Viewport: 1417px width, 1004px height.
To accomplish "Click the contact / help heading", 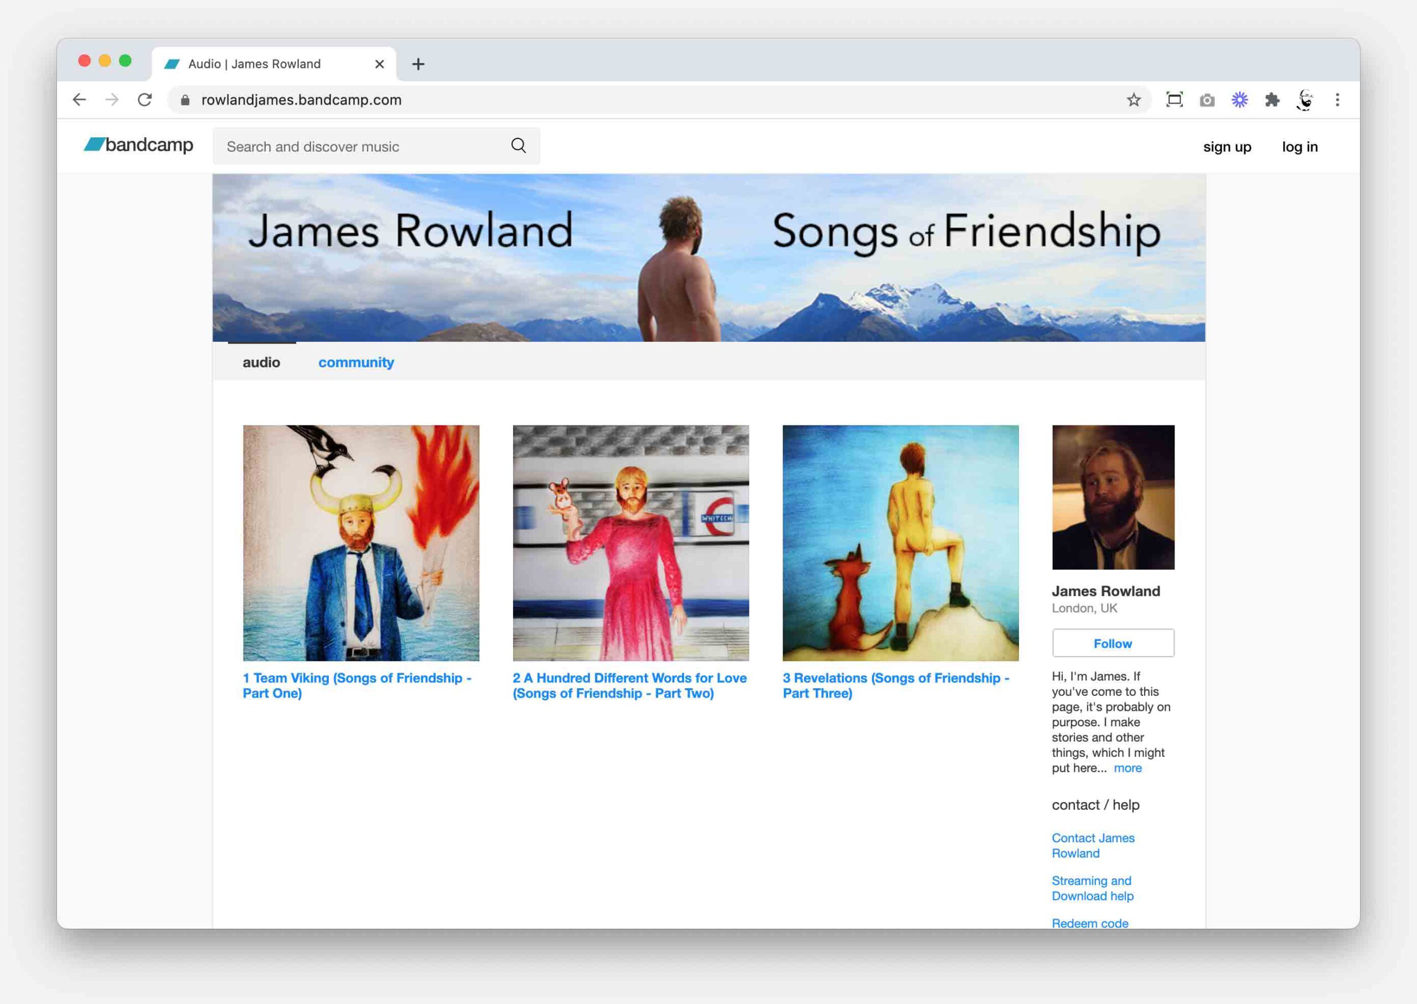I will [1095, 804].
